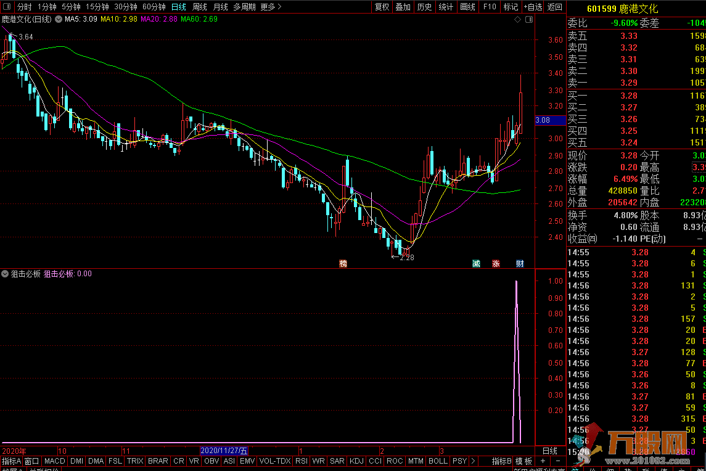Open the 多周期 multi-period view
The height and width of the screenshot is (471, 706).
click(x=244, y=7)
